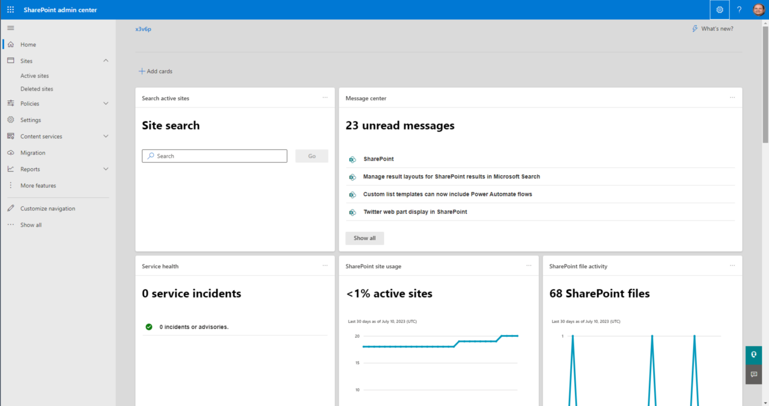Screen dimensions: 769x406
Task: Collapse the Sites navigation section
Action: (x=106, y=60)
